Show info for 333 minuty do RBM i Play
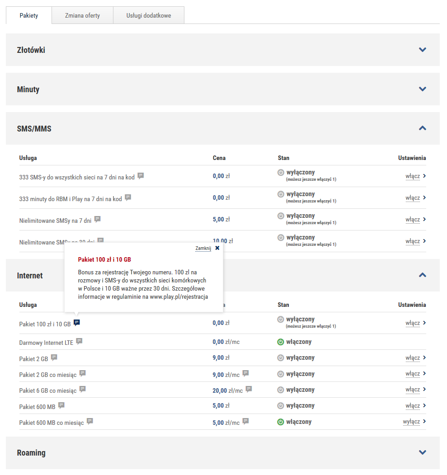Viewport: 447px width, 475px height. (128, 198)
